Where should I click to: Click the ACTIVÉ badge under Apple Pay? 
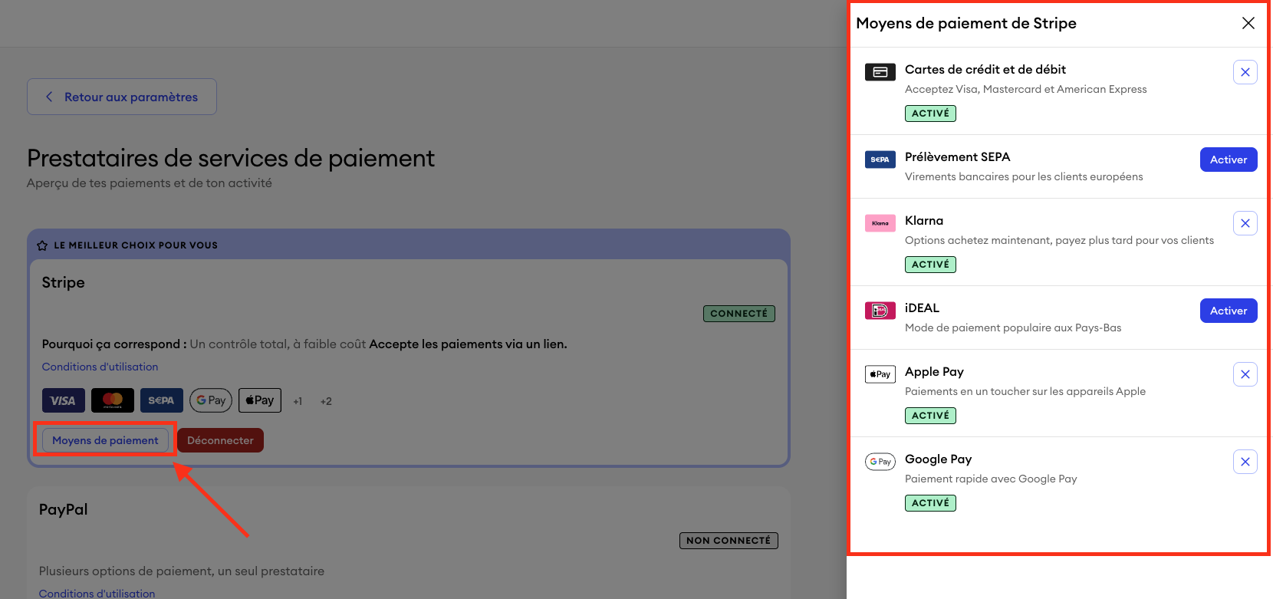tap(930, 416)
